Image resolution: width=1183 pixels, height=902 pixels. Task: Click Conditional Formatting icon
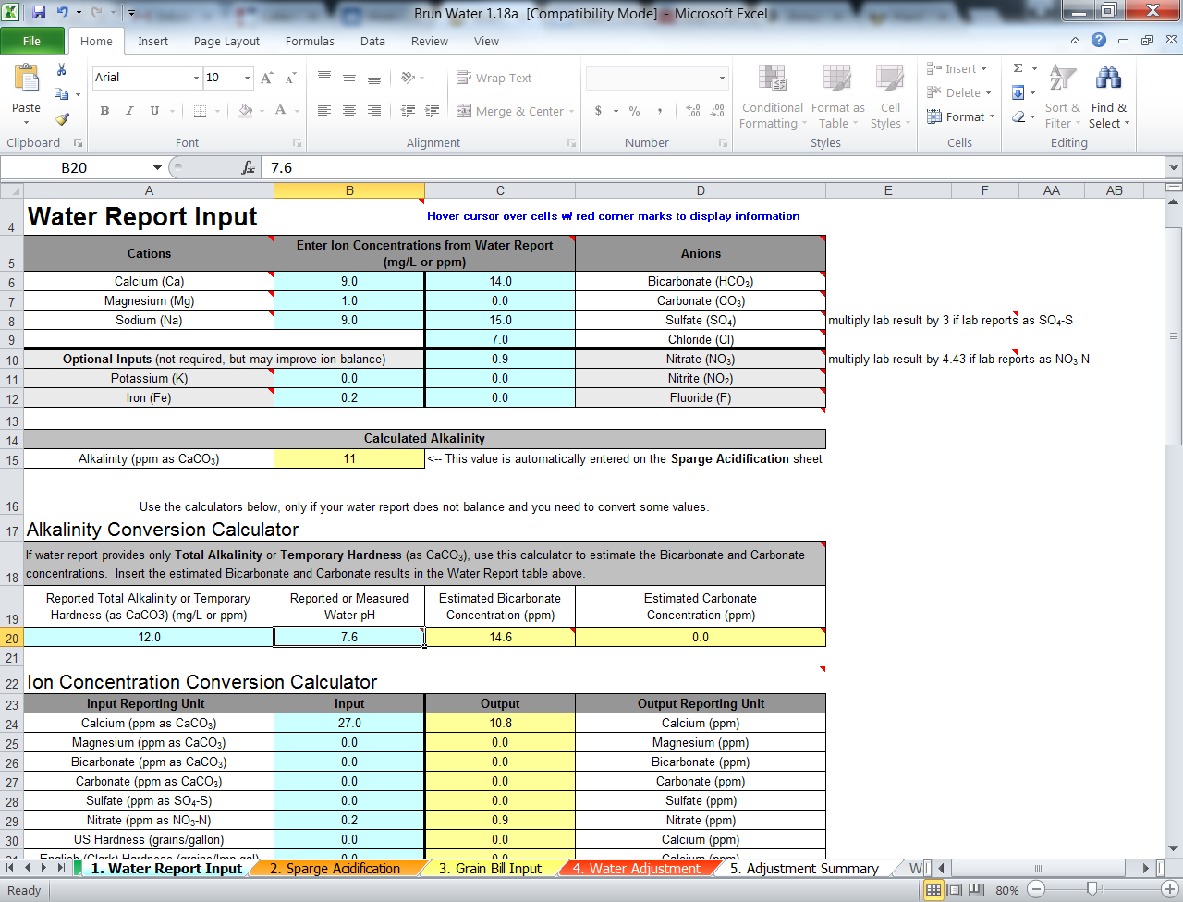pyautogui.click(x=773, y=79)
